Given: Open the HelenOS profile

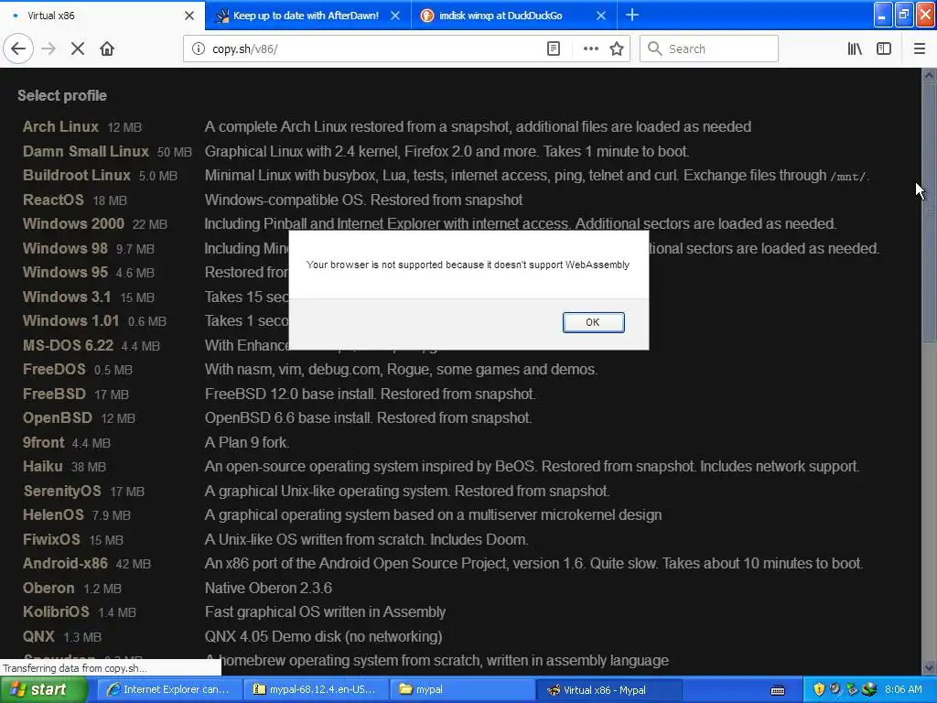Looking at the screenshot, I should [53, 514].
